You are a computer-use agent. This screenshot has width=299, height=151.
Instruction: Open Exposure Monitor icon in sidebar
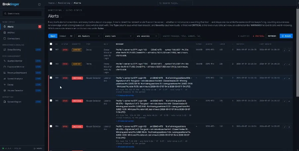coord(5,67)
